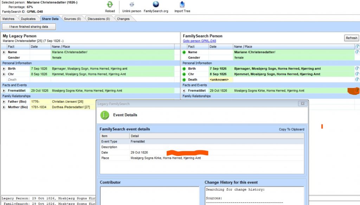The image size is (360, 205).
Task: Click inside Change History text box
Action: 255,196
